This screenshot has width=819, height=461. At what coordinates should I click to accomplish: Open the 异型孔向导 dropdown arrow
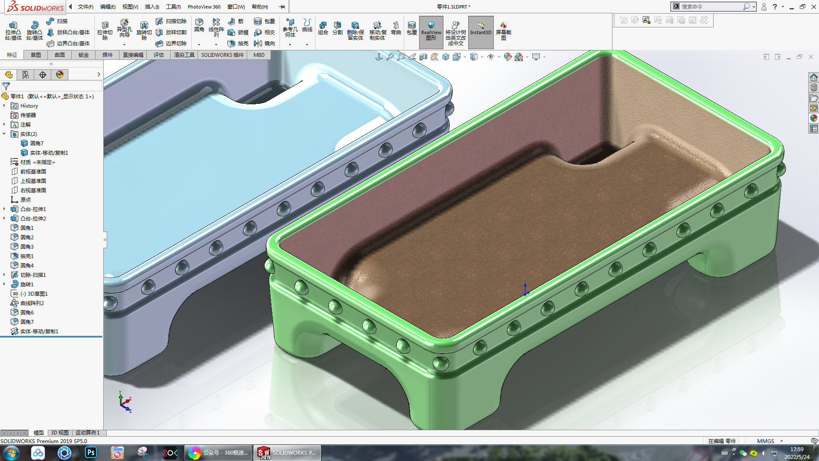pyautogui.click(x=125, y=44)
